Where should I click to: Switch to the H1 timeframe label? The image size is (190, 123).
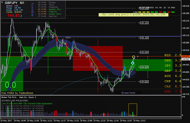(x=157, y=8)
